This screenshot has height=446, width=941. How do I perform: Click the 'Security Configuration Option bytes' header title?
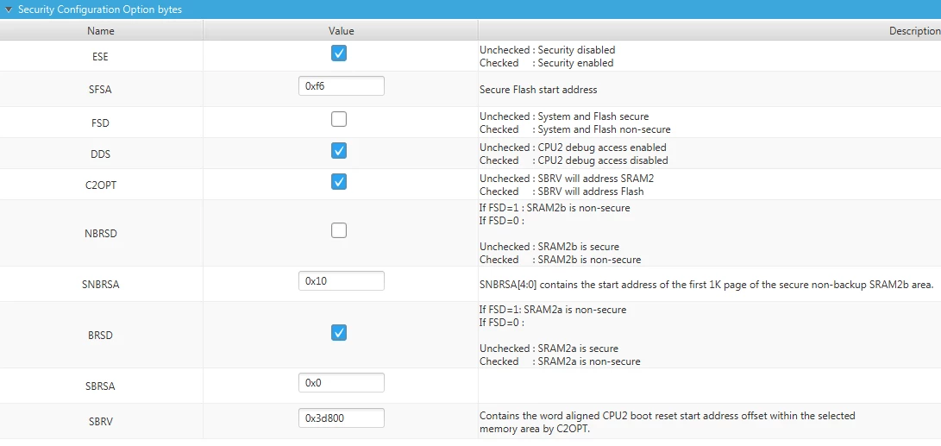pos(100,9)
